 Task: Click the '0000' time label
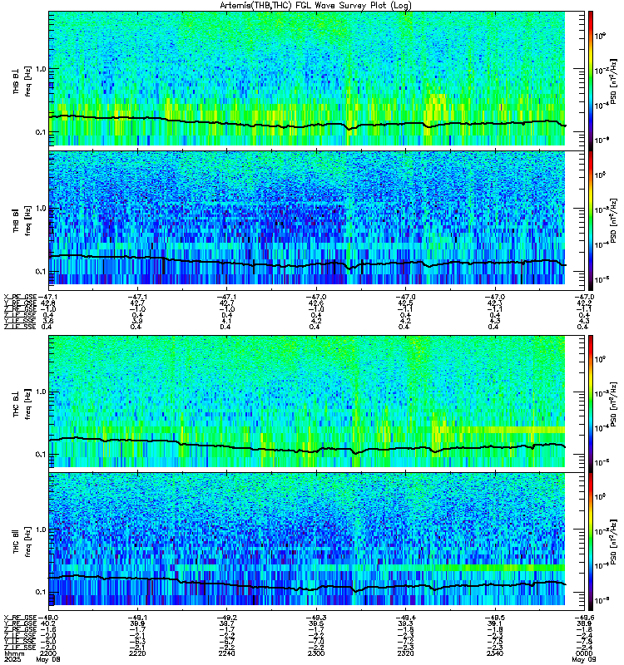coord(584,653)
